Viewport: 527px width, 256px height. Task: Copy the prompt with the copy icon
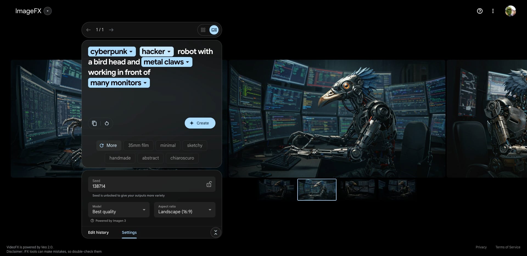click(x=94, y=123)
